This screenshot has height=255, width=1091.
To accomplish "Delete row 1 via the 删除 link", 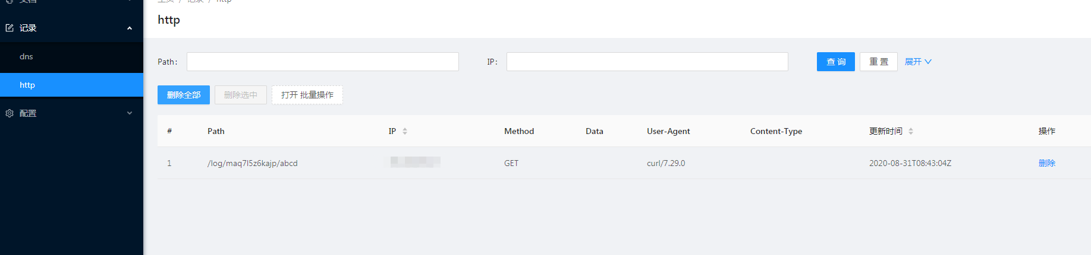I will [1046, 163].
